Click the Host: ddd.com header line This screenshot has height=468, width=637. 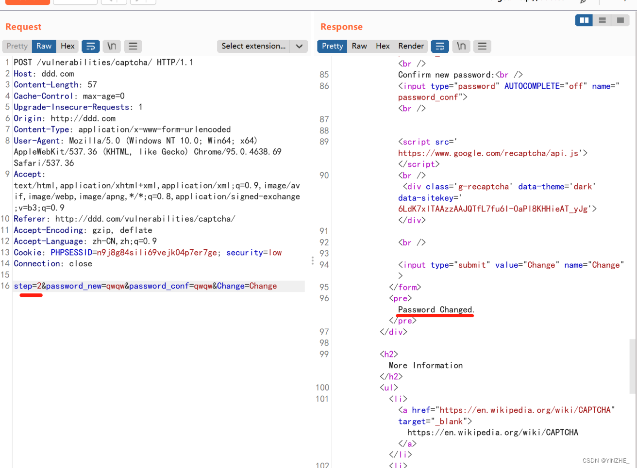click(x=44, y=74)
